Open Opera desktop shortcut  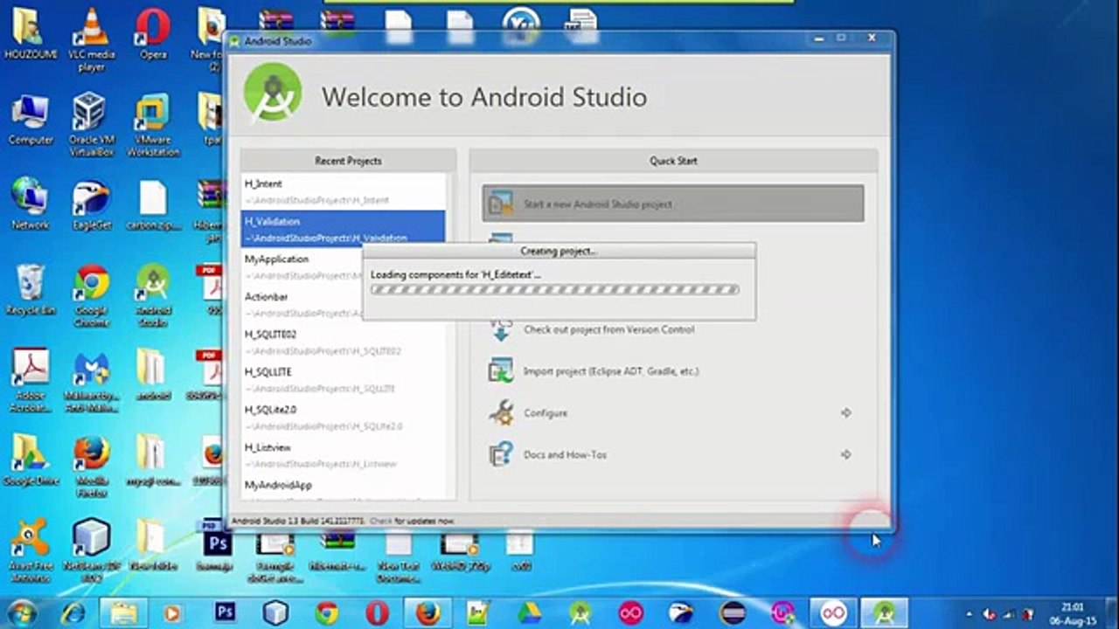tap(153, 35)
